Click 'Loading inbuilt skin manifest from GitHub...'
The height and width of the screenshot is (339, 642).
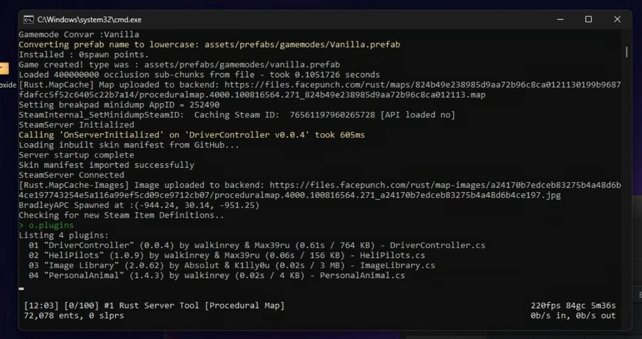click(x=129, y=145)
